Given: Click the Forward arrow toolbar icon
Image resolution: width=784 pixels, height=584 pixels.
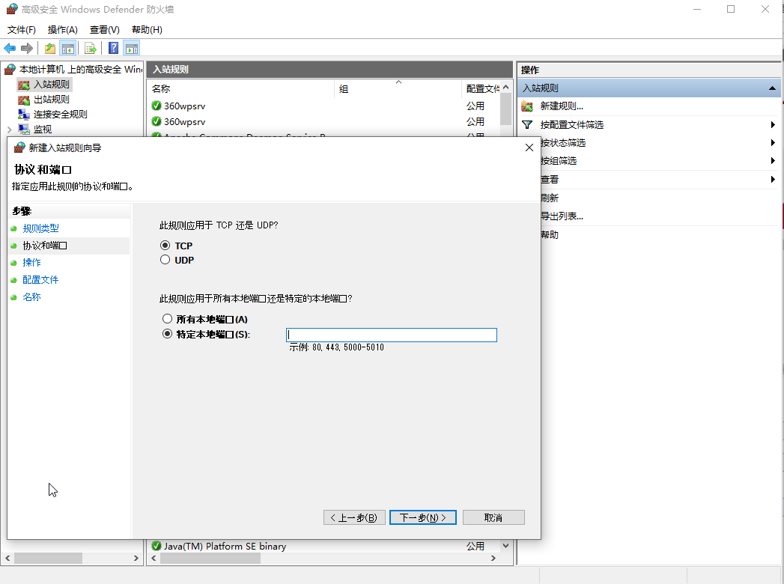Looking at the screenshot, I should point(27,48).
